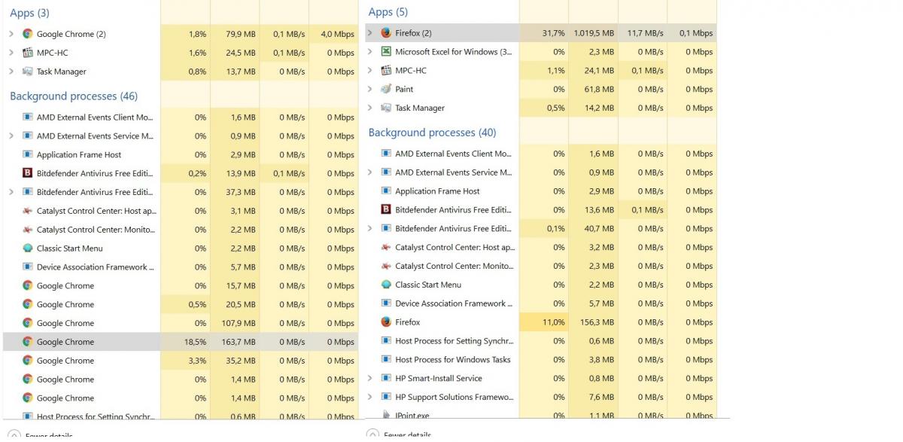Click the 11,0% CPU value for background Firefox
Image resolution: width=903 pixels, height=442 pixels.
(x=553, y=322)
